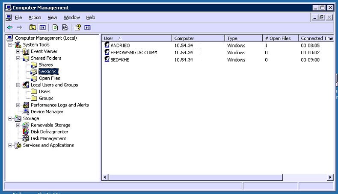Viewport: 338px width, 194px height.
Task: Click the Storage icon
Action: pyautogui.click(x=18, y=118)
